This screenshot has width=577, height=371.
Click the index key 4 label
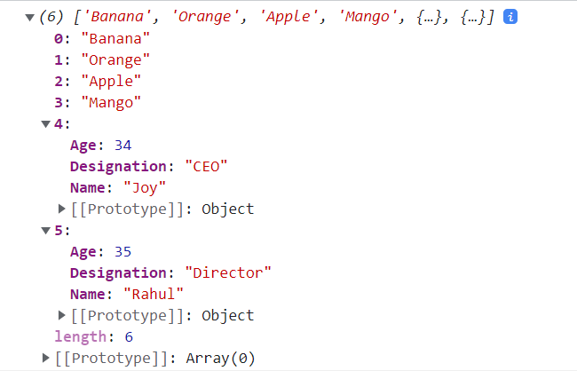(59, 124)
